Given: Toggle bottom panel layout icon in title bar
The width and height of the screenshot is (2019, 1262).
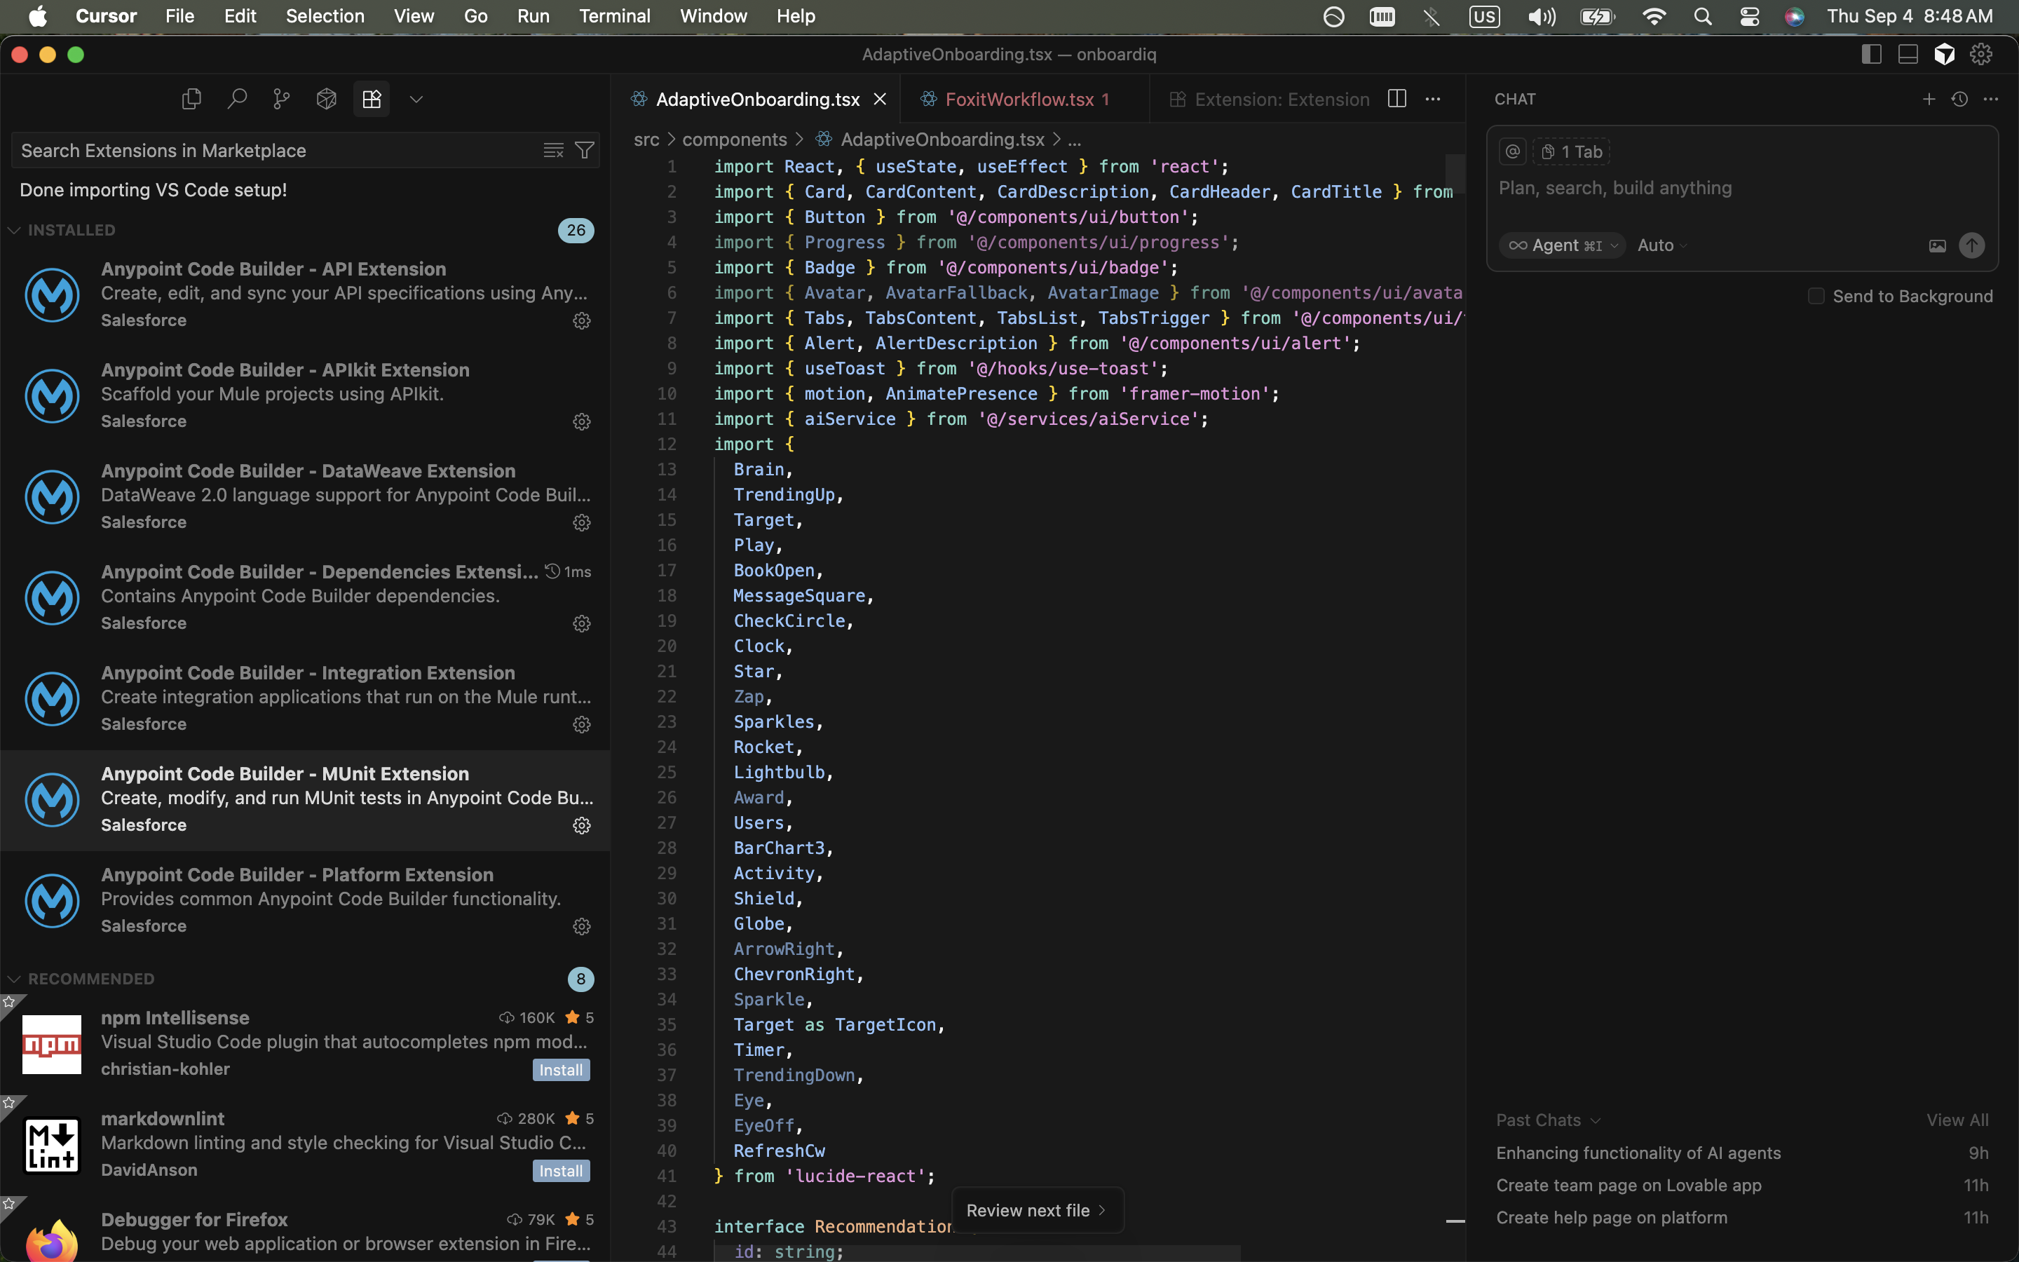Looking at the screenshot, I should tap(1908, 54).
